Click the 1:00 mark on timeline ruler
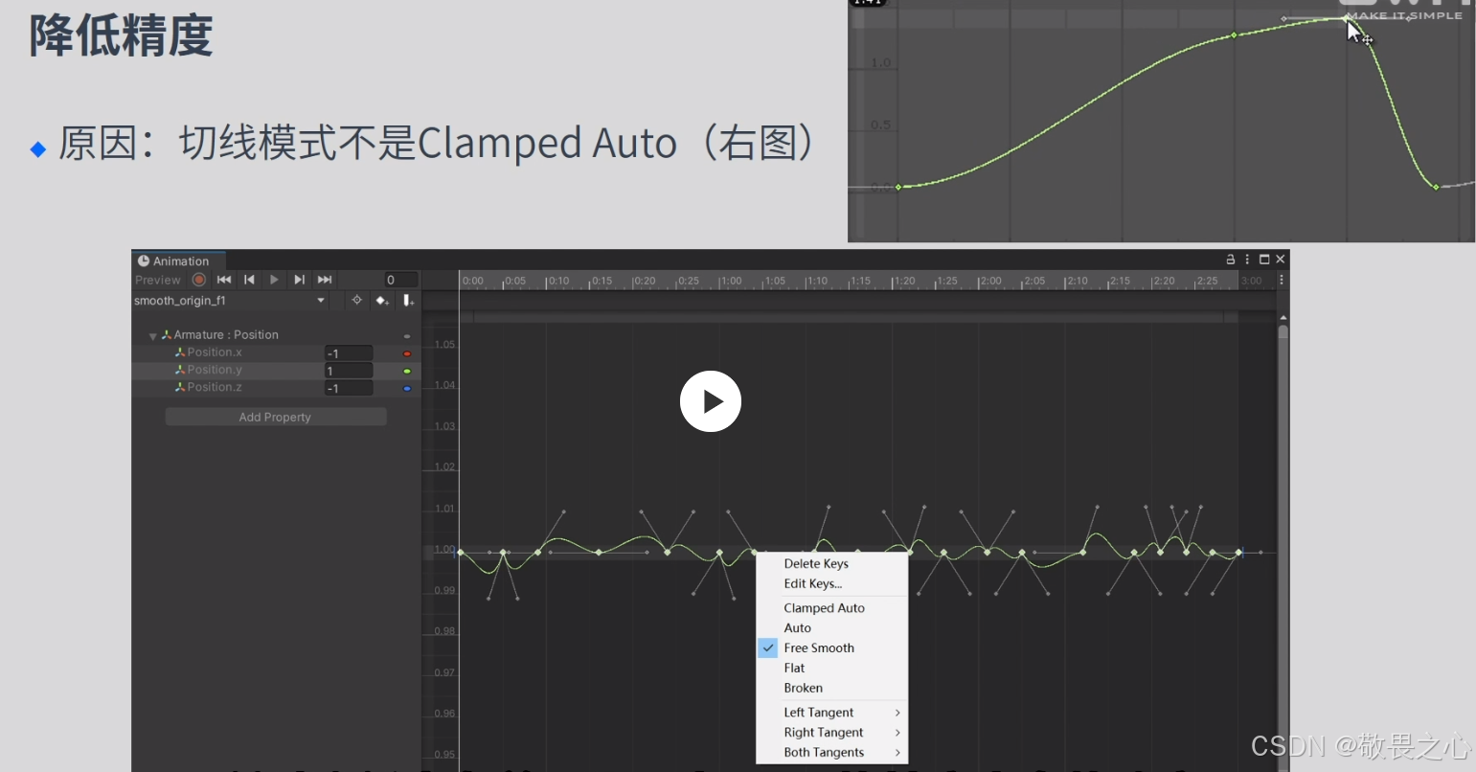Image resolution: width=1476 pixels, height=772 pixels. [x=731, y=281]
